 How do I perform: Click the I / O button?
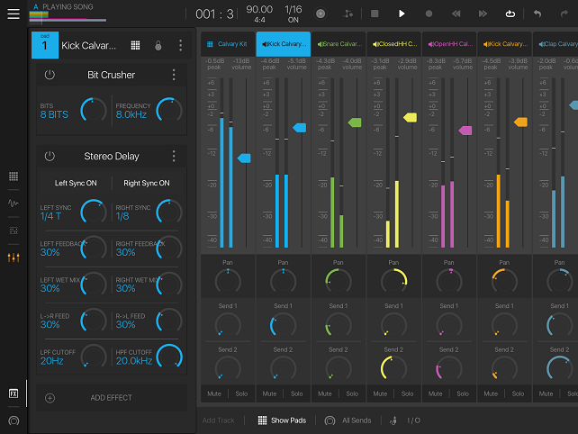[413, 420]
